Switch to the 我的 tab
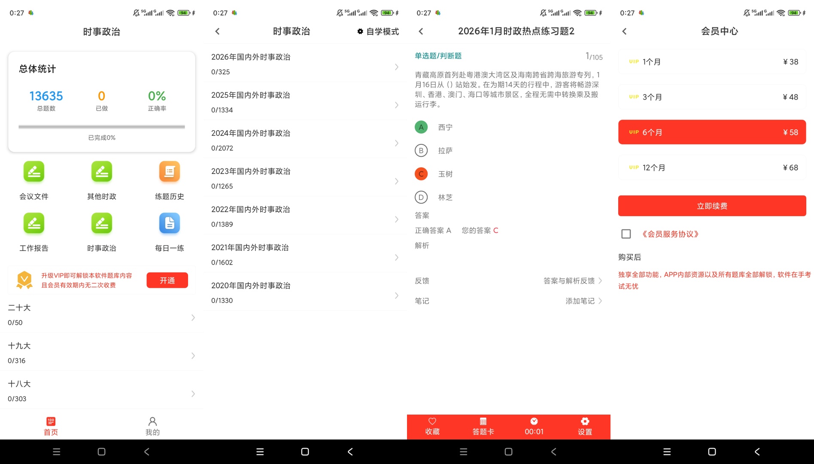The width and height of the screenshot is (814, 464). click(152, 426)
